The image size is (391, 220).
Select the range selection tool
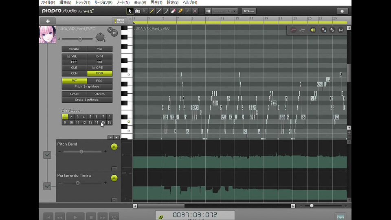[137, 11]
